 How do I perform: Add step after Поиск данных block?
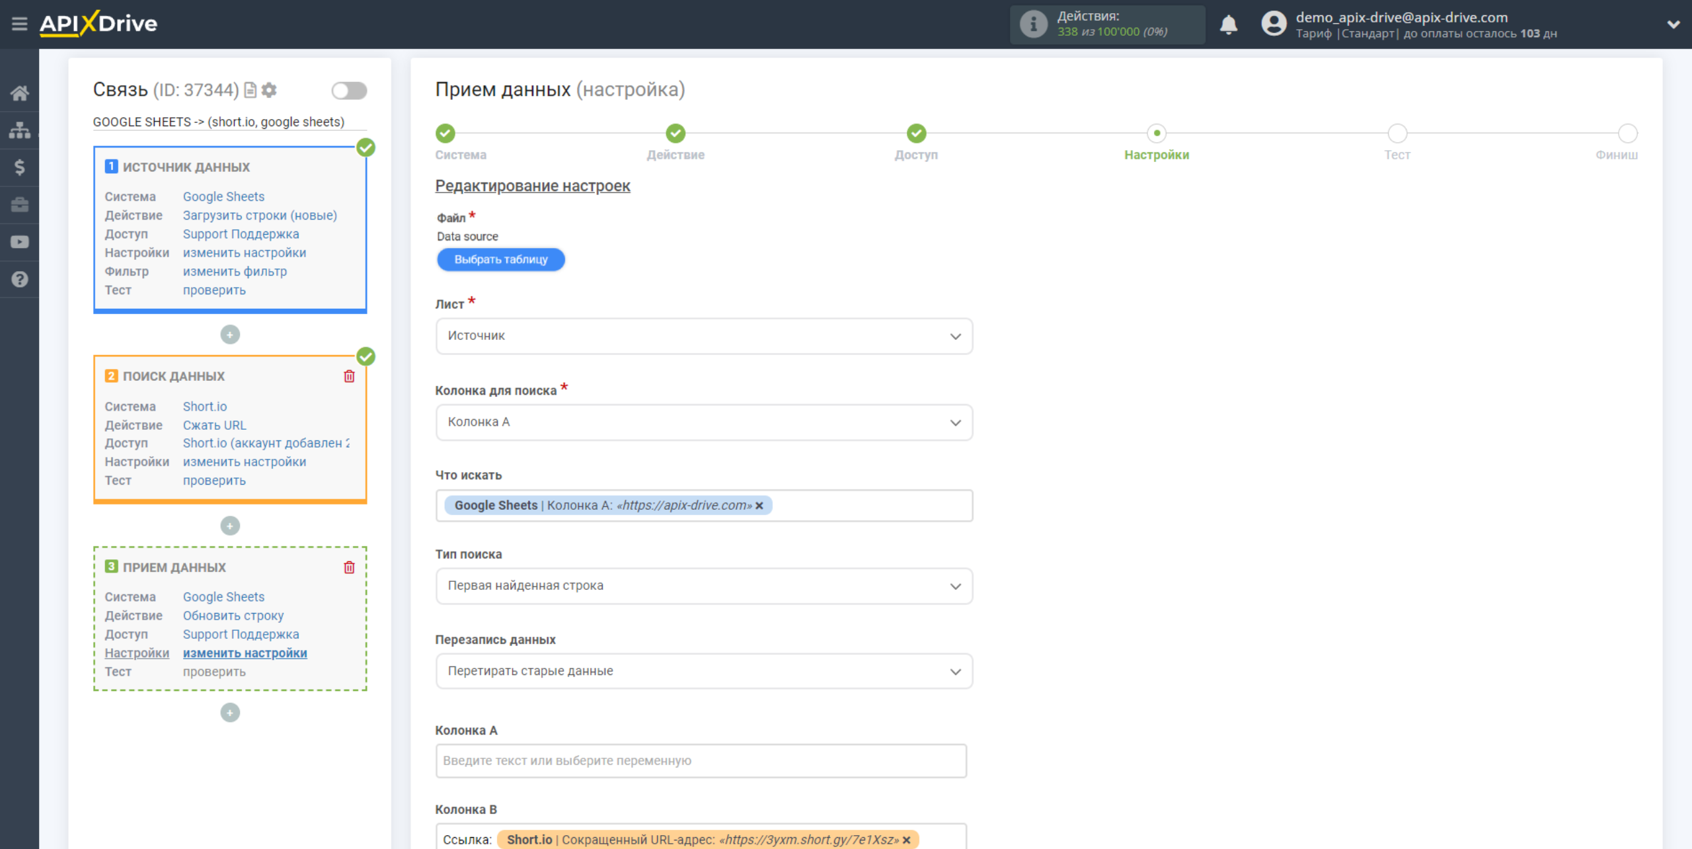[x=230, y=526]
